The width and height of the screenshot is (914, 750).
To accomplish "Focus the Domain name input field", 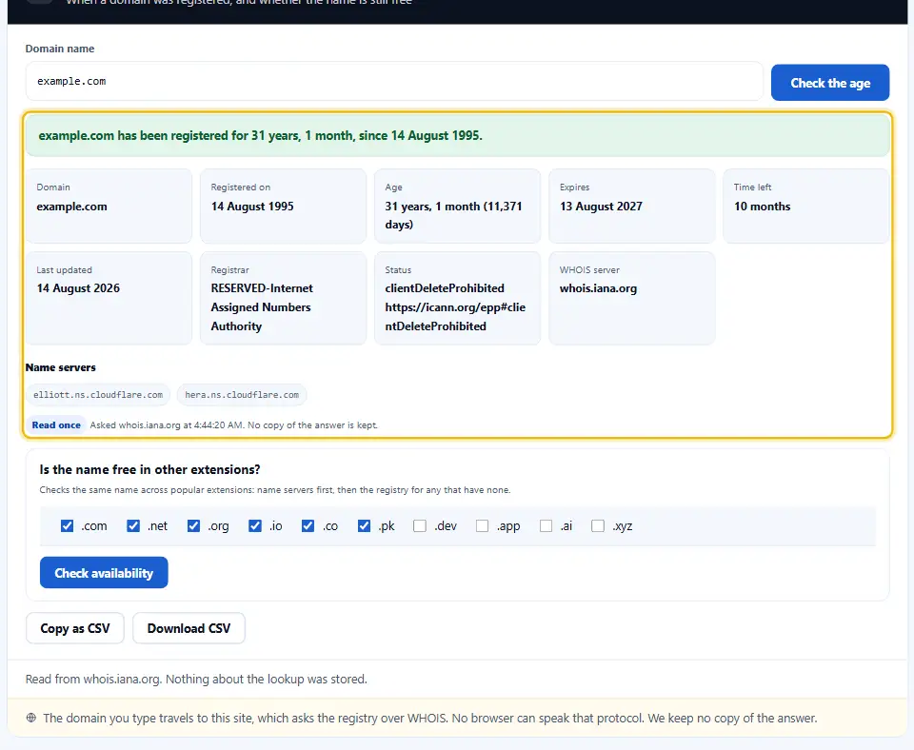I will (x=394, y=81).
